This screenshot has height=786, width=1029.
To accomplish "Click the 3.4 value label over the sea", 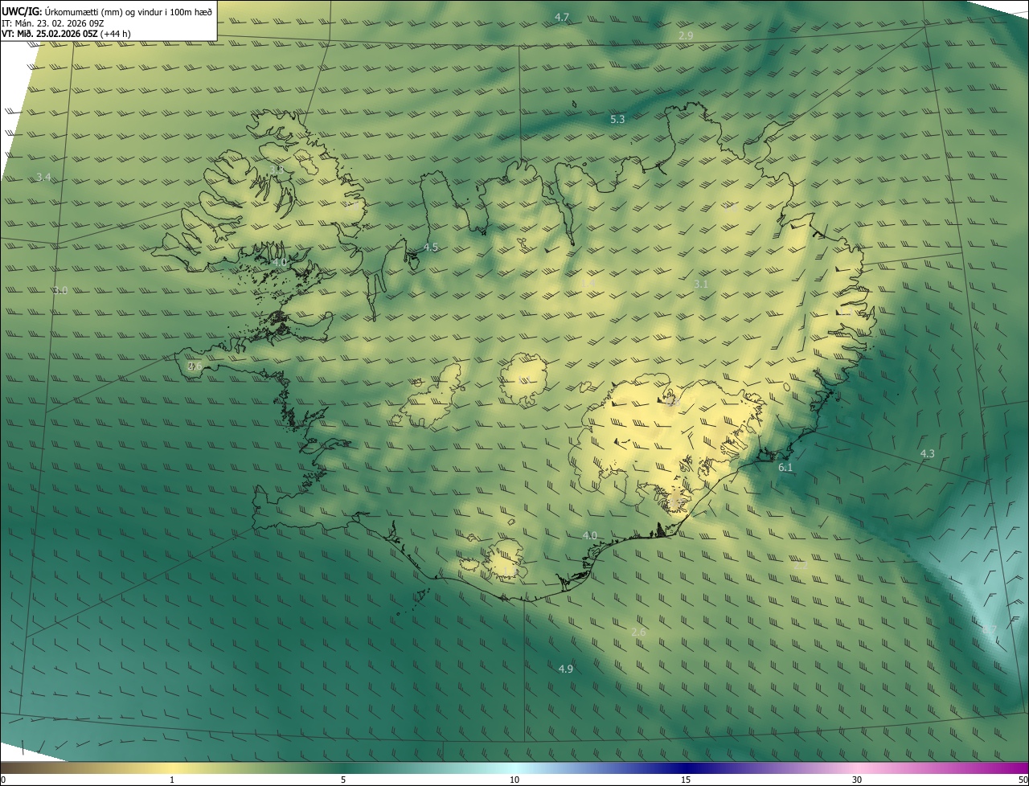I will pos(43,177).
